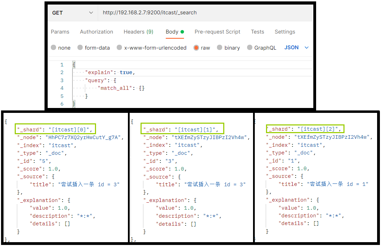
Task: Click "details": [] in the [itcast][2] result
Action: (299, 223)
